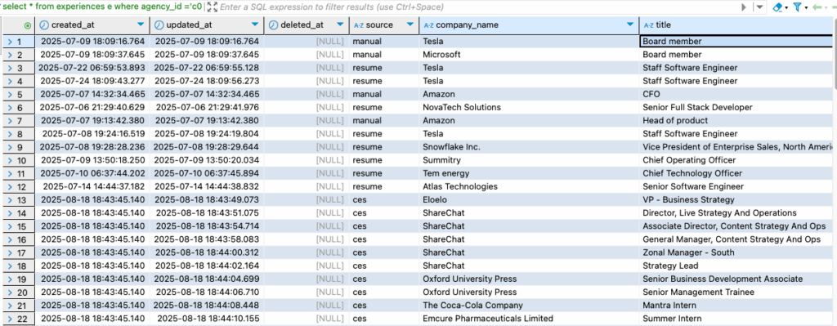
Task: Click the 'Atlas Technologies' cell
Action: [x=529, y=187]
